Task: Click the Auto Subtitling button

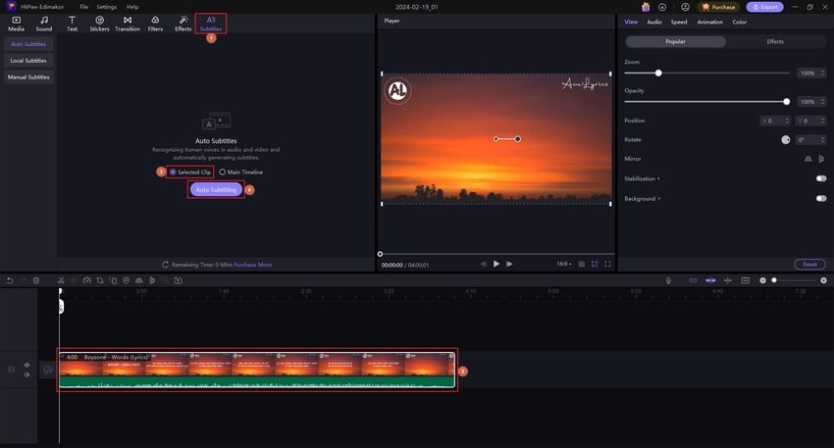Action: [x=216, y=190]
